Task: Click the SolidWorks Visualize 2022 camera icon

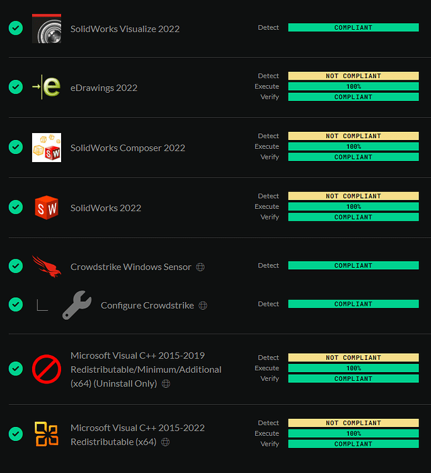Action: pos(47,28)
